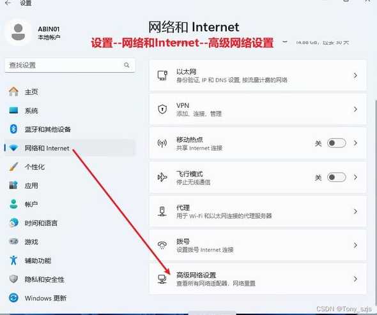Click the 本地帐户 label under username
Screen dimensions: 377x315
49,37
